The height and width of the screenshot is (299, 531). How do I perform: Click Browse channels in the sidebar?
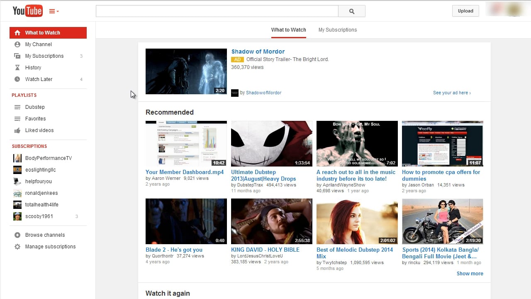tap(45, 235)
